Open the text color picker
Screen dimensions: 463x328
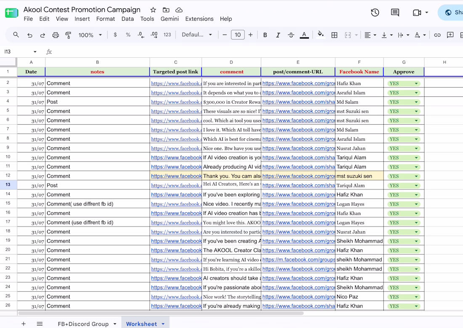point(304,35)
